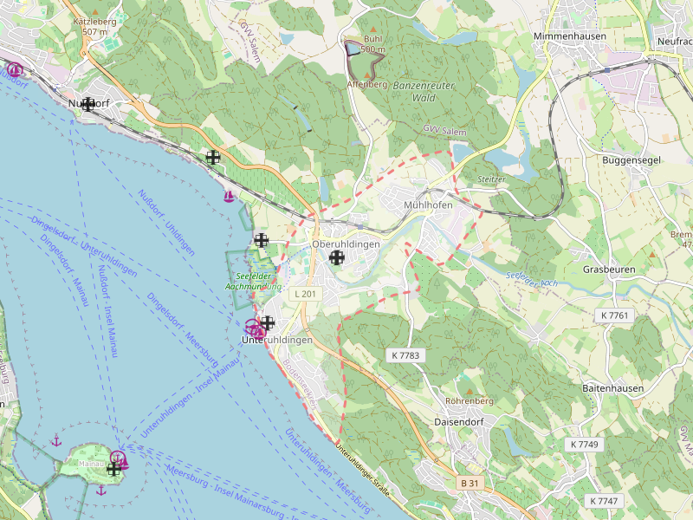This screenshot has width=693, height=520.
Task: Click the anchor icon south of Mainau
Action: click(100, 491)
